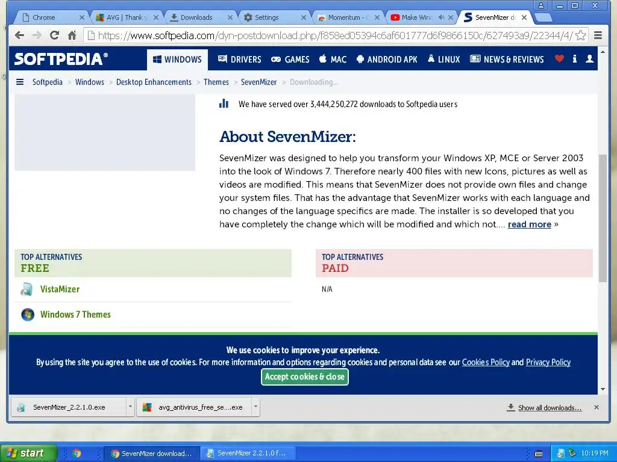
Task: Reload the current Softpedia page
Action: click(54, 35)
